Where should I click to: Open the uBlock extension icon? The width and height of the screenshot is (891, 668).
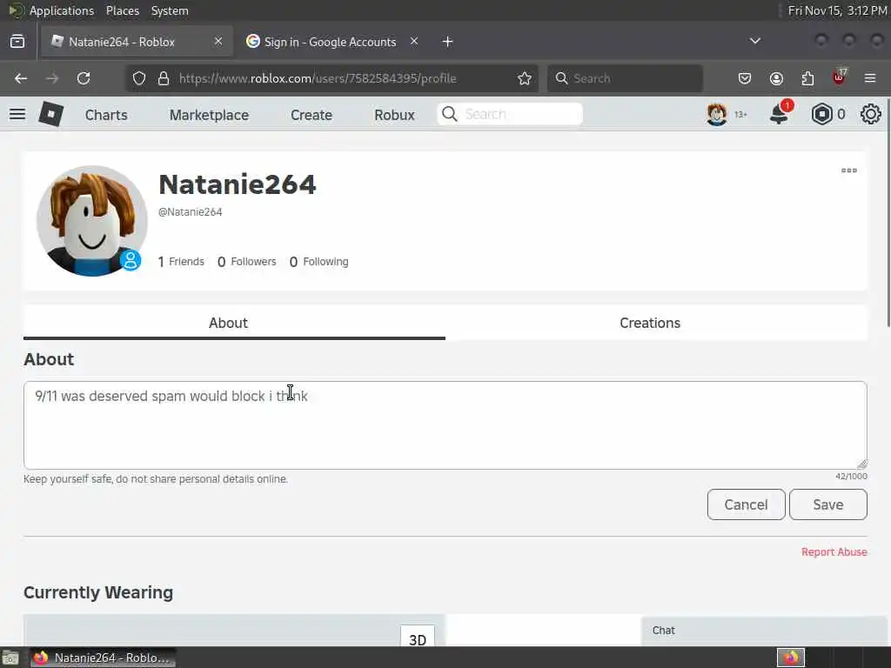[x=840, y=77]
